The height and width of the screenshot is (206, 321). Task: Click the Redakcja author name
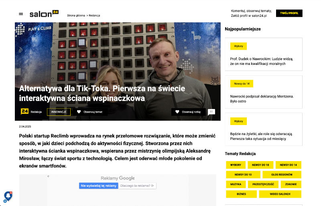point(36,112)
